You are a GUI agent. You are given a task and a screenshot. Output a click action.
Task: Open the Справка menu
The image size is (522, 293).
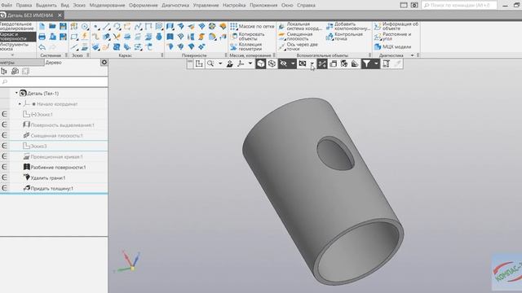pos(306,6)
